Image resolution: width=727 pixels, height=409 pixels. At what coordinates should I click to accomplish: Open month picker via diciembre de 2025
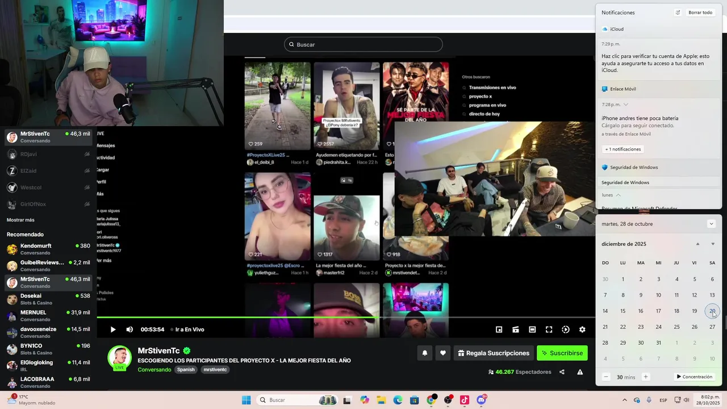coord(624,244)
